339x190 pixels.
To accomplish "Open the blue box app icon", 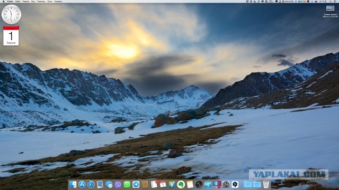I will point(208,184).
